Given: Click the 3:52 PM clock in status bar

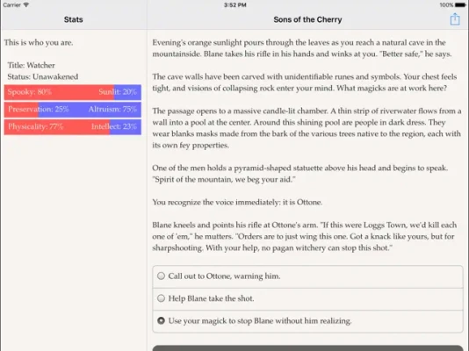Looking at the screenshot, I should 234,4.
